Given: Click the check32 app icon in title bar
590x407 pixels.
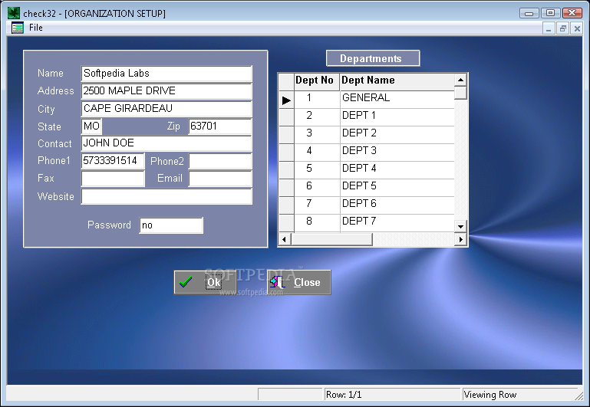Looking at the screenshot, I should tap(14, 13).
